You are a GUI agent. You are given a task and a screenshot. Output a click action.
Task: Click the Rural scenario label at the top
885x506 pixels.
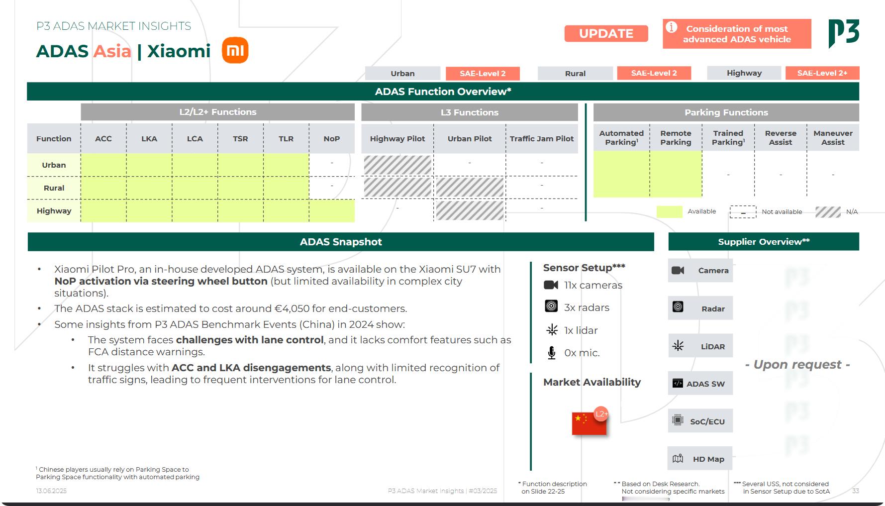(575, 73)
